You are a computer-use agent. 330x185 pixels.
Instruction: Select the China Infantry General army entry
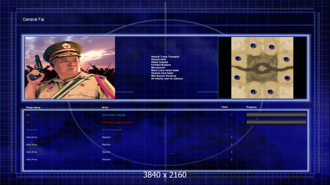click(114, 115)
